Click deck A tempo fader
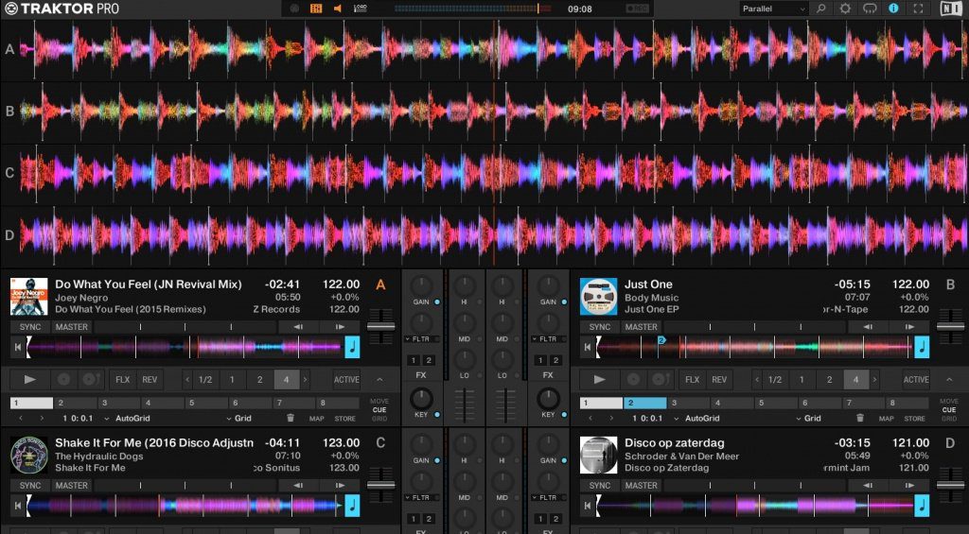The height and width of the screenshot is (534, 969). (380, 327)
